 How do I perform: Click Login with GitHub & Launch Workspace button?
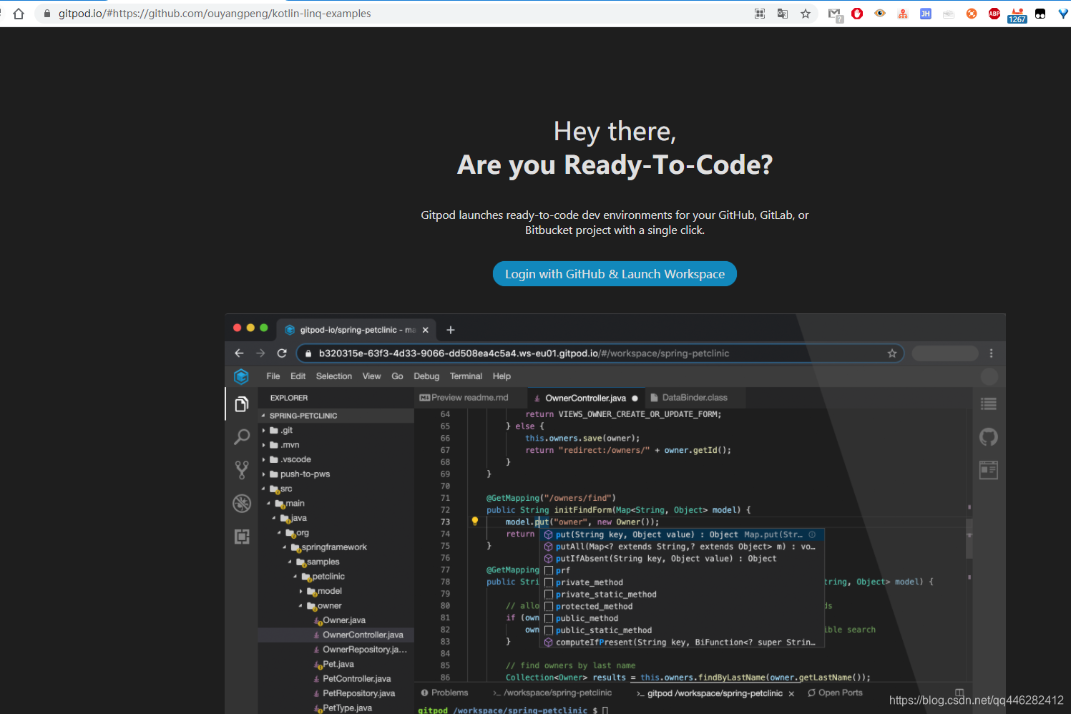click(615, 274)
